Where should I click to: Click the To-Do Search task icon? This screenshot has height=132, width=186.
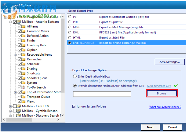coord(23,87)
